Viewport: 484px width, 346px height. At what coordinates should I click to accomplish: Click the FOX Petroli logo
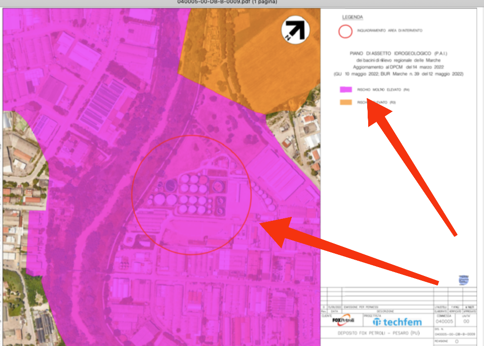343,320
